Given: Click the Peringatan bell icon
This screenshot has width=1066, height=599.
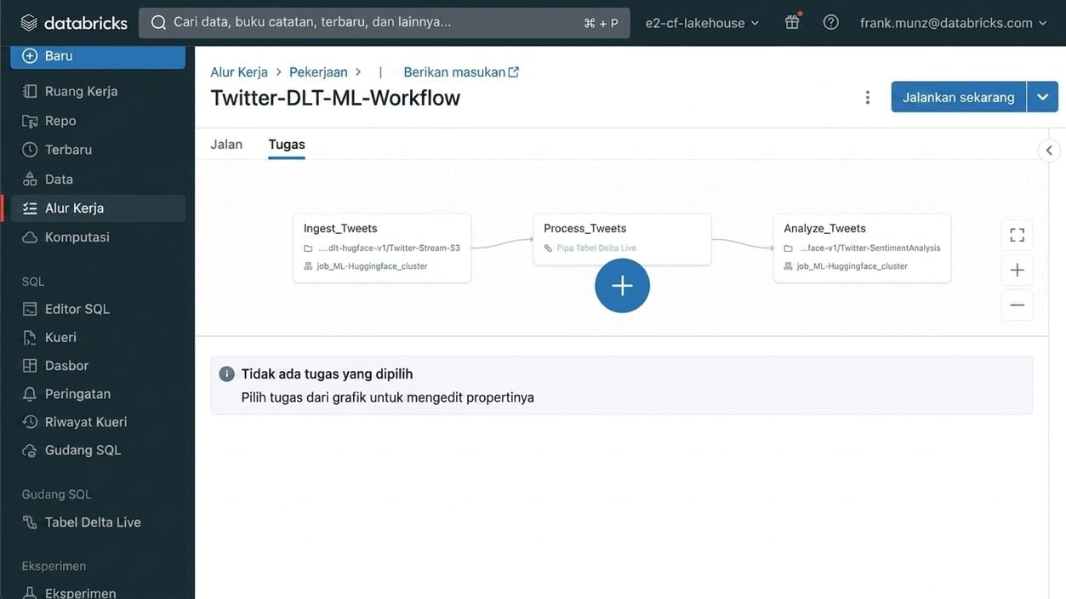Looking at the screenshot, I should 30,394.
